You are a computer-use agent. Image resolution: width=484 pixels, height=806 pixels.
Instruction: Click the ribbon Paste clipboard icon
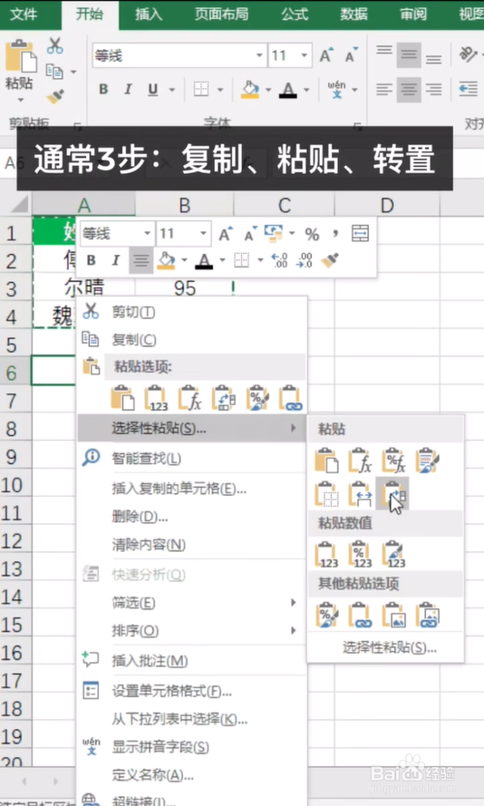21,56
